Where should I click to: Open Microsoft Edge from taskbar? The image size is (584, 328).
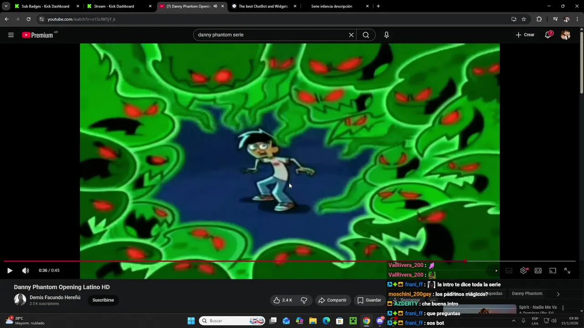(x=326, y=321)
